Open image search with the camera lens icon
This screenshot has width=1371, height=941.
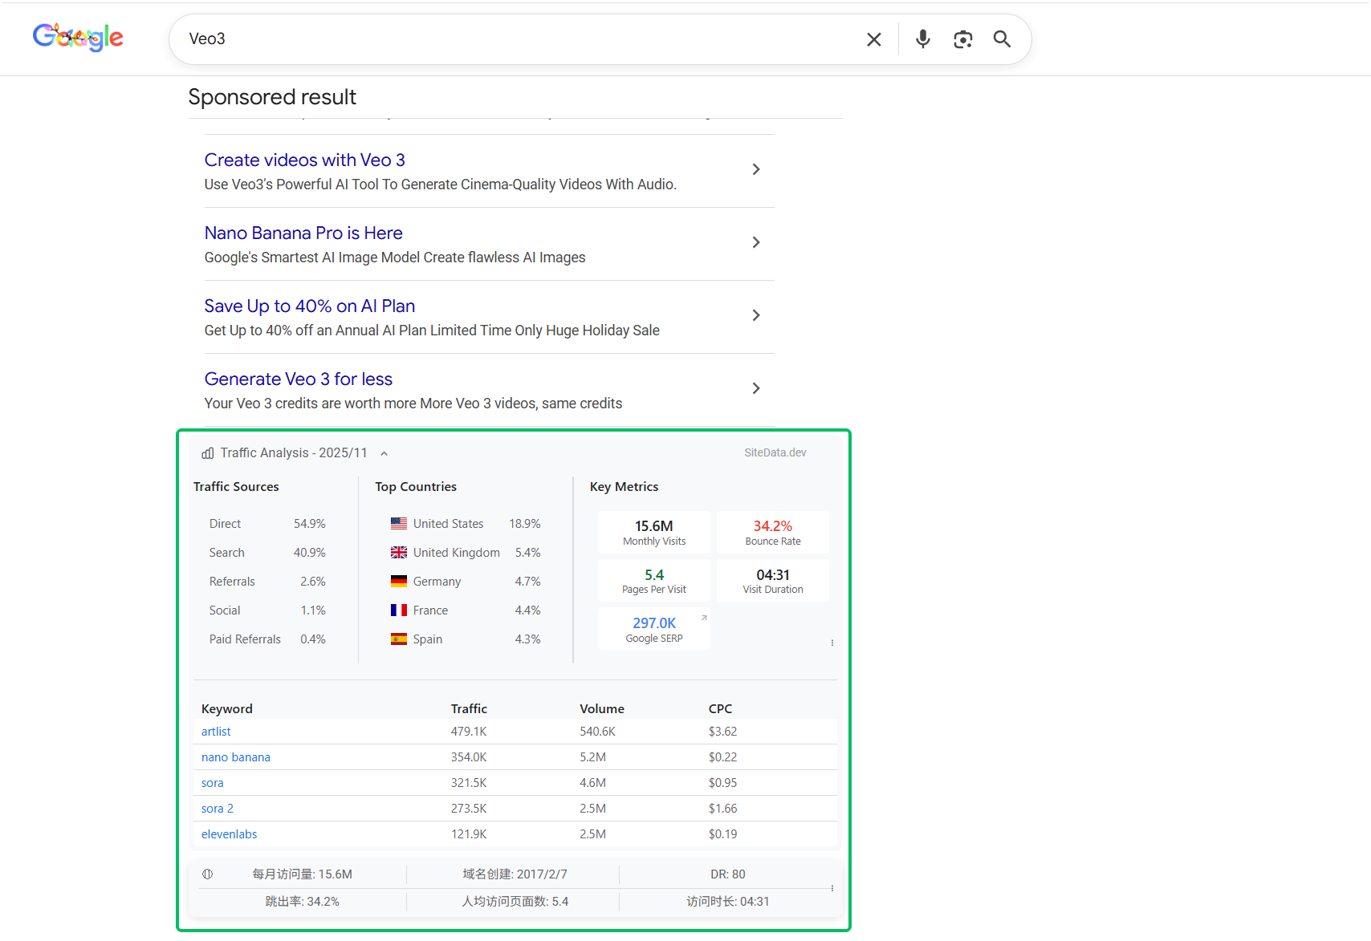pyautogui.click(x=963, y=39)
